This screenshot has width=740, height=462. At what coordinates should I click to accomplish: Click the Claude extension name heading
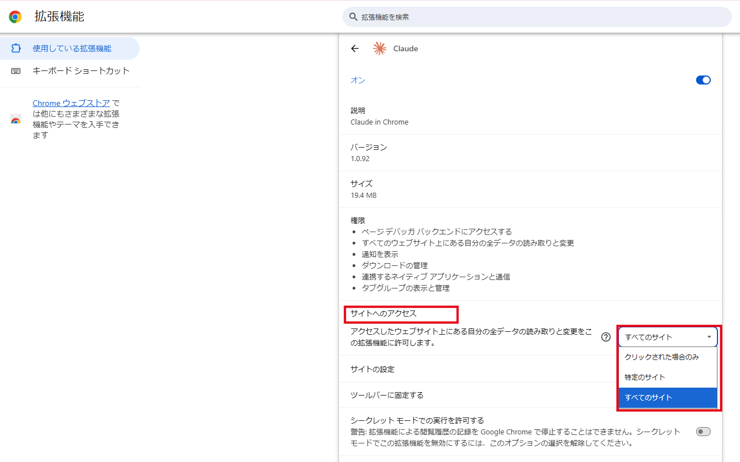pyautogui.click(x=405, y=48)
